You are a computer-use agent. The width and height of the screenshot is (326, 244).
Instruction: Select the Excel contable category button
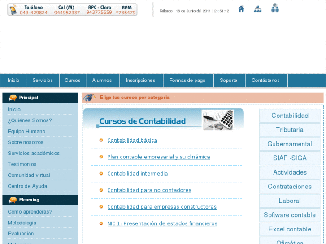pyautogui.click(x=290, y=229)
